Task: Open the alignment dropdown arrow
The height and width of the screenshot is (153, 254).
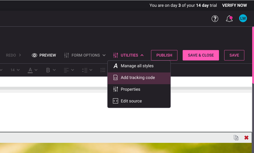Action: pos(73,70)
